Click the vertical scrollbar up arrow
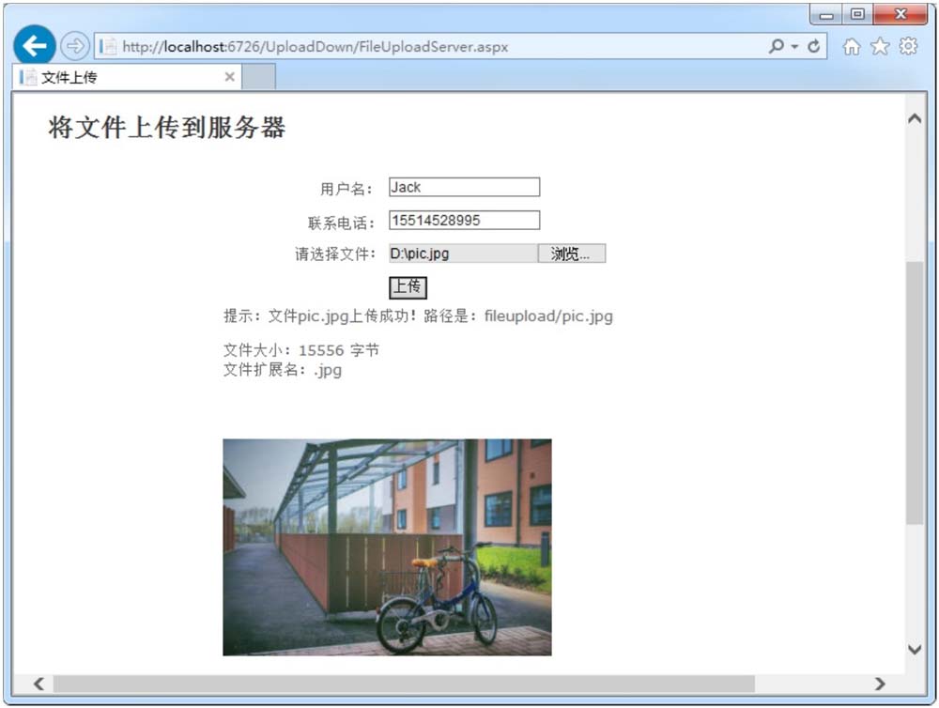 point(915,118)
